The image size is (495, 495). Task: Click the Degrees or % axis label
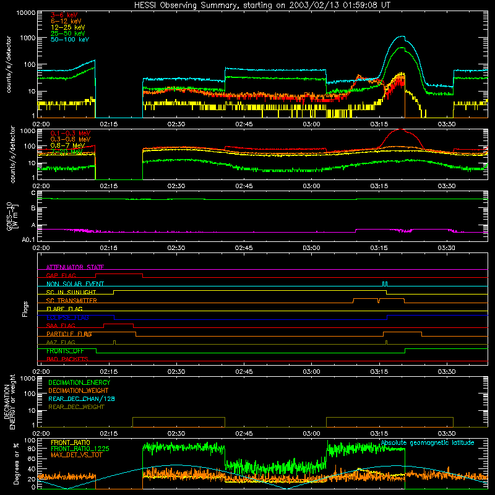tap(16, 463)
